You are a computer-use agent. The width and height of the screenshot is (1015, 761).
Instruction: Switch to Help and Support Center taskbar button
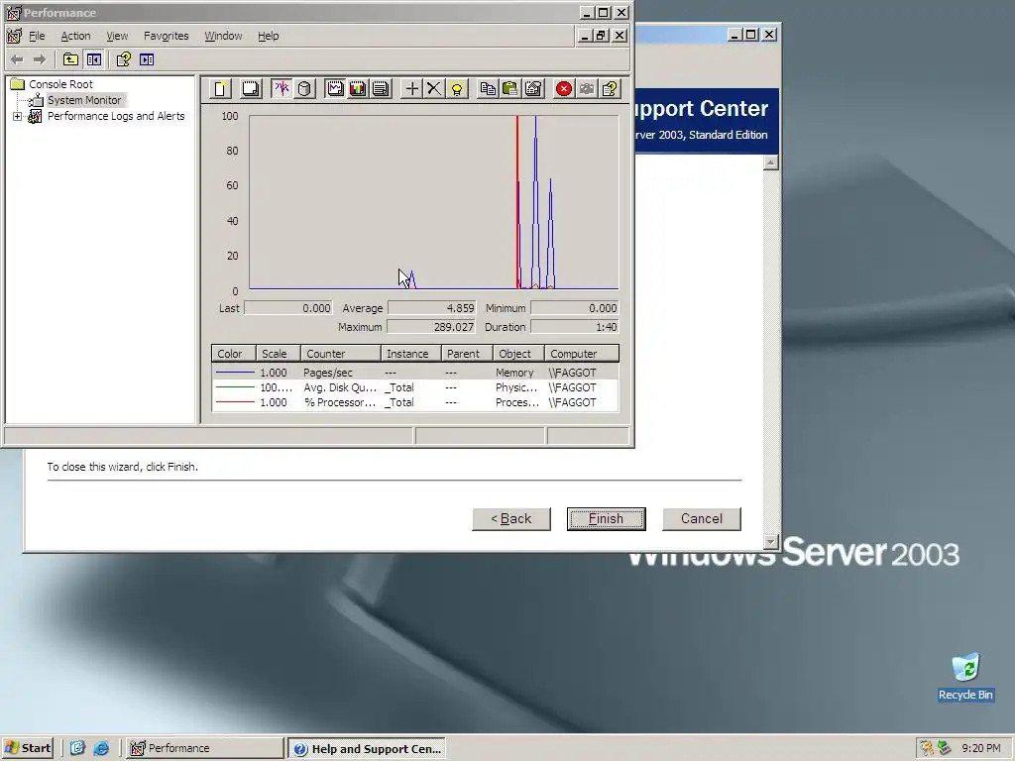click(x=367, y=749)
